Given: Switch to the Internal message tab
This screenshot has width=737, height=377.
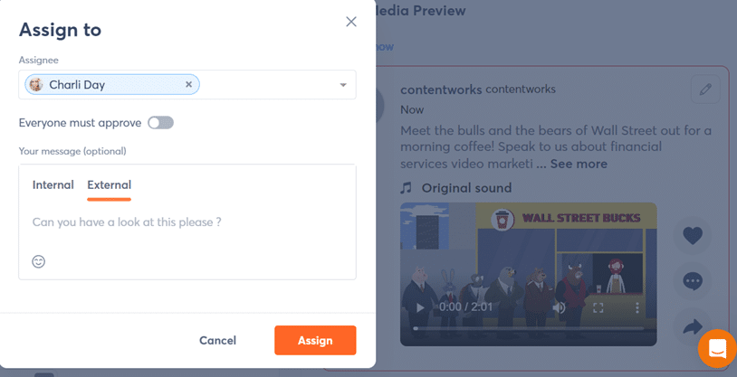Looking at the screenshot, I should (53, 184).
